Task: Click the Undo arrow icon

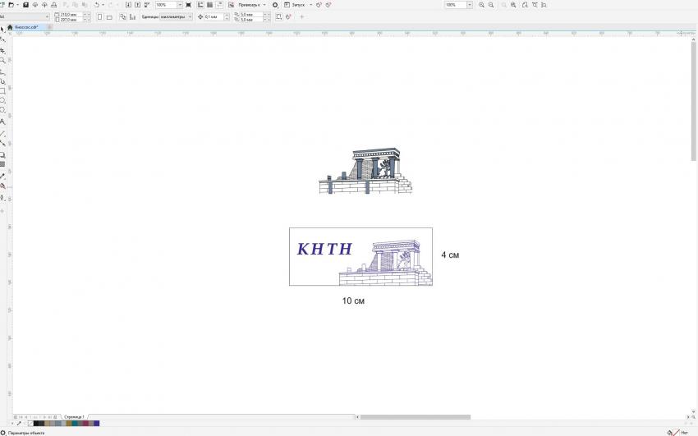Action: (96, 5)
